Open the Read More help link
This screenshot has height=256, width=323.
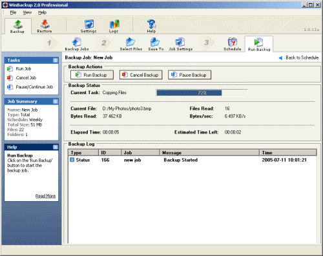45,196
